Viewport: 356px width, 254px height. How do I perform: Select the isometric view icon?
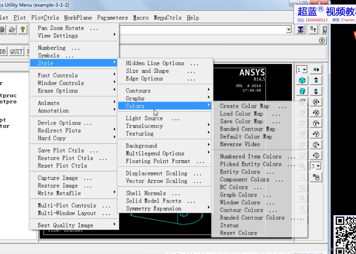click(302, 80)
